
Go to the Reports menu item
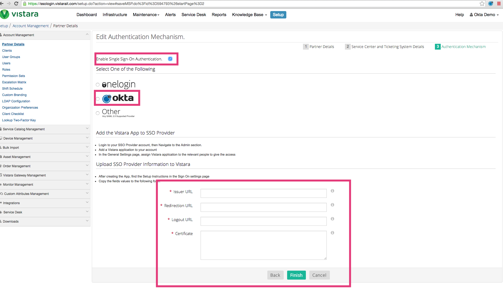[219, 15]
